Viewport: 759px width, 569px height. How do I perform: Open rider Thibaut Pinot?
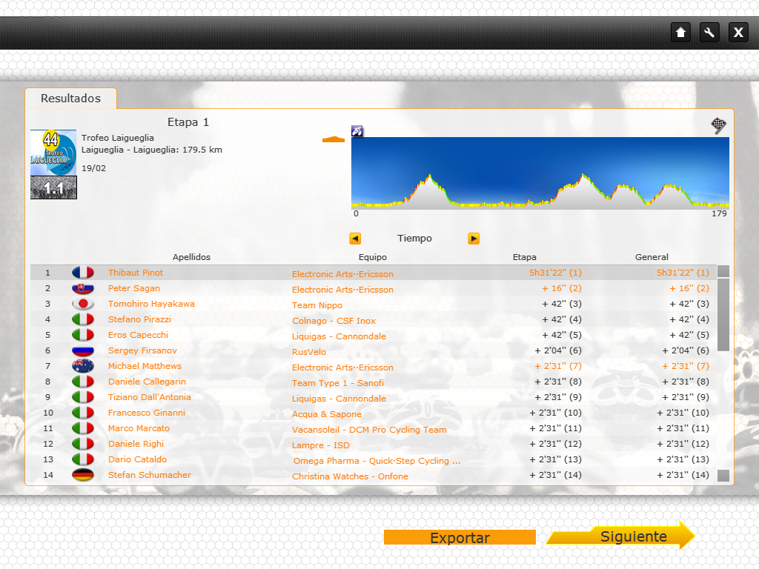point(136,273)
